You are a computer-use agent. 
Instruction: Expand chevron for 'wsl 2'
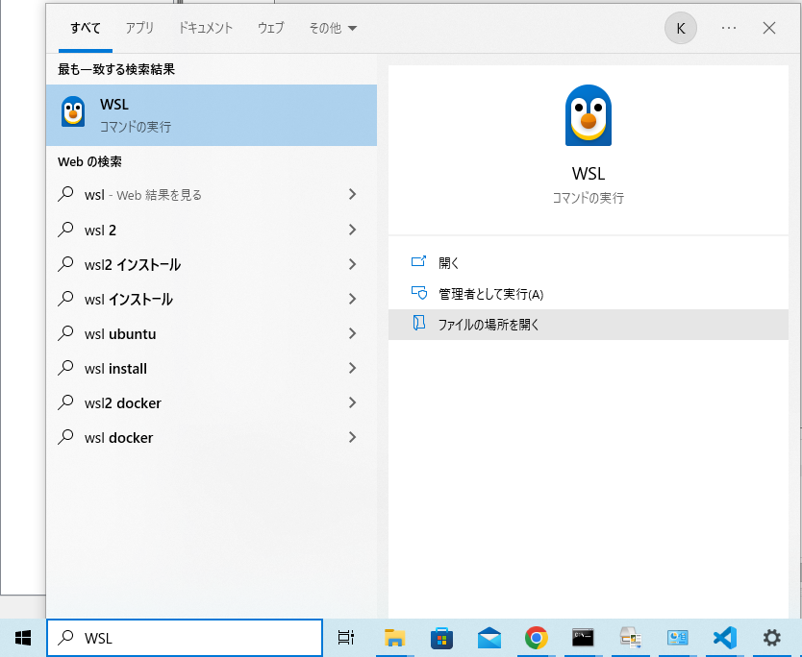[352, 230]
